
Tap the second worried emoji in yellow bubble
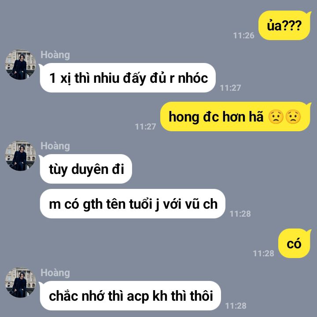click(293, 117)
